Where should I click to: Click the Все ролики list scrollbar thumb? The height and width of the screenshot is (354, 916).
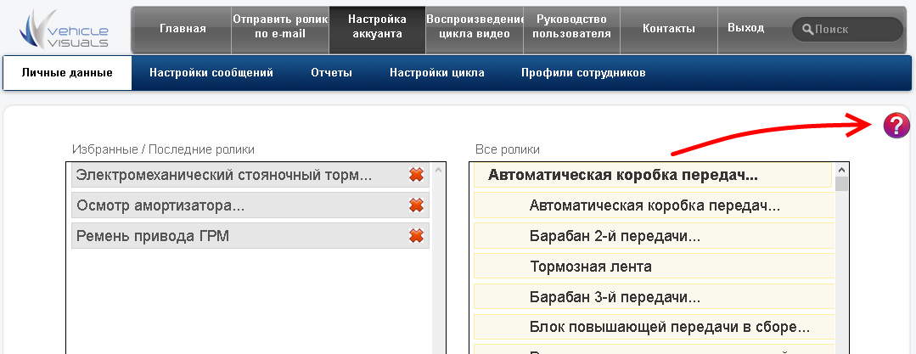coord(842,184)
